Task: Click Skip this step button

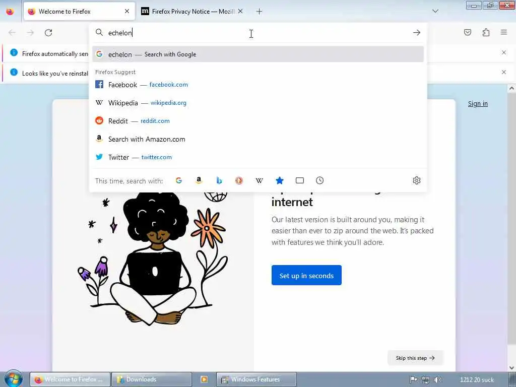Action: pyautogui.click(x=415, y=358)
